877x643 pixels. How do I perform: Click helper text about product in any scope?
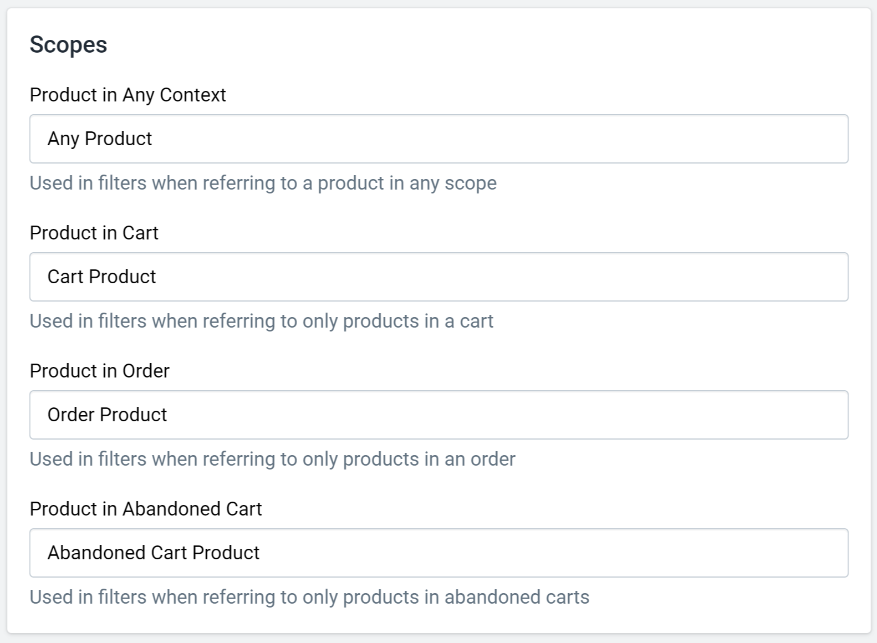coord(263,183)
